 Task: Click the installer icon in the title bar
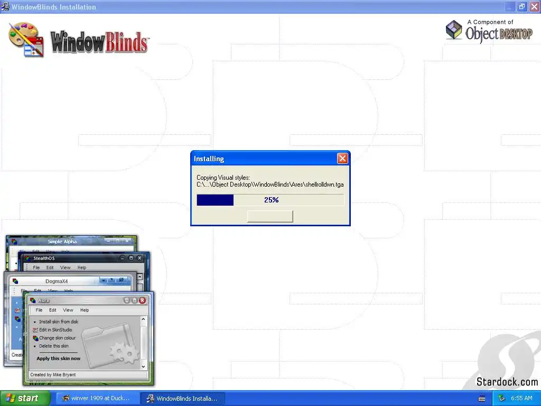[5, 6]
